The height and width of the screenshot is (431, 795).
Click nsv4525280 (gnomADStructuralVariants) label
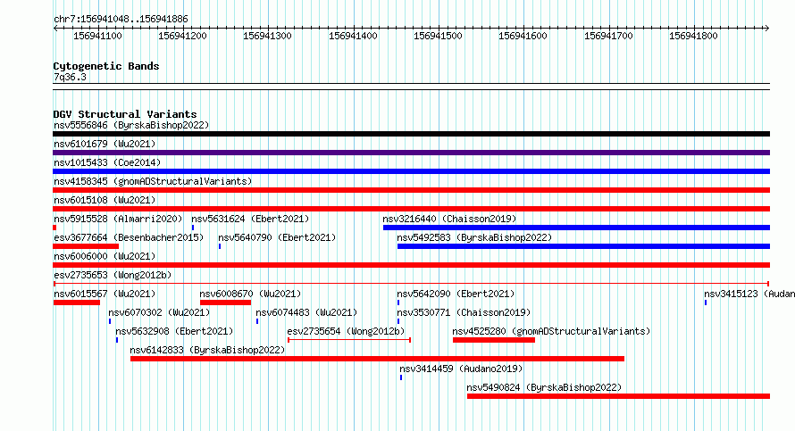551,331
